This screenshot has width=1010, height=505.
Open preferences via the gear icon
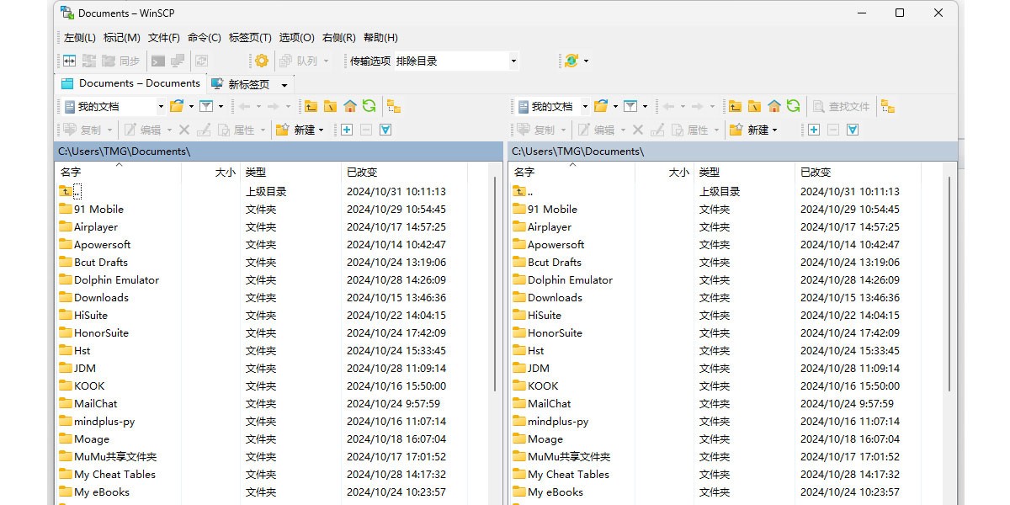click(x=261, y=60)
